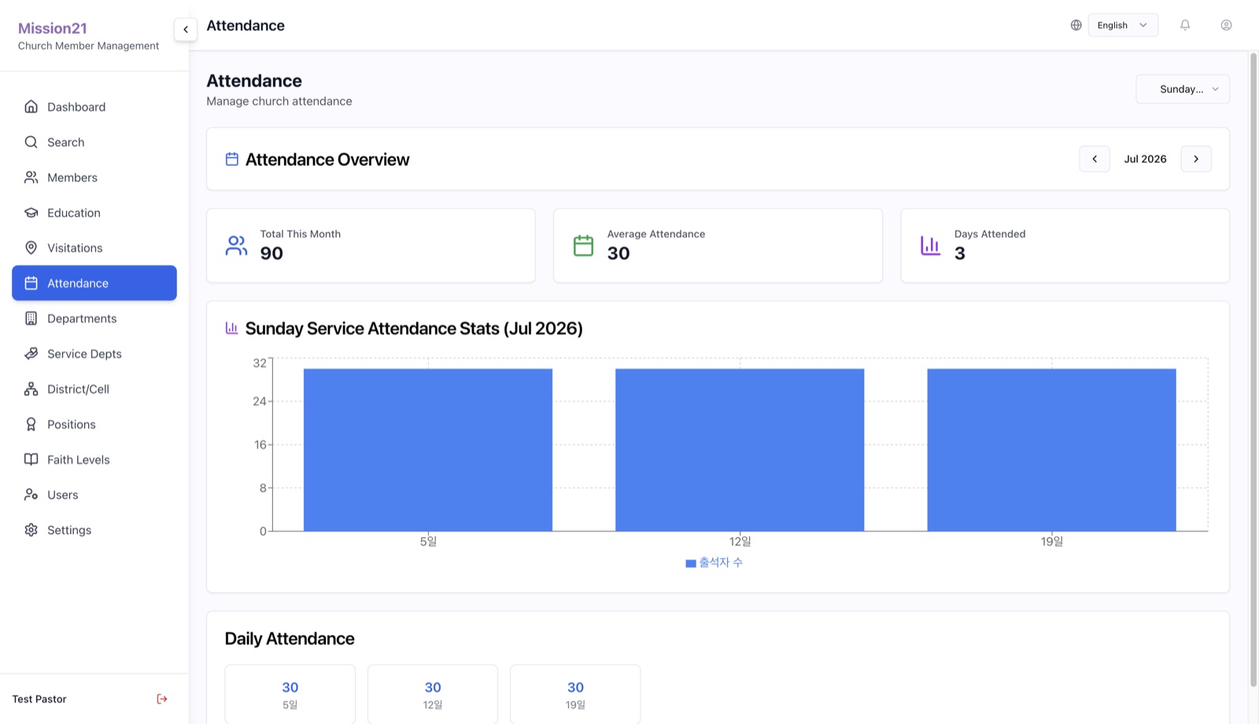The width and height of the screenshot is (1259, 724).
Task: Click the Mission21 logo title
Action: (x=53, y=28)
